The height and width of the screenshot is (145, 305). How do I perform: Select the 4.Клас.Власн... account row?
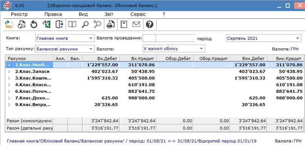click(x=154, y=85)
